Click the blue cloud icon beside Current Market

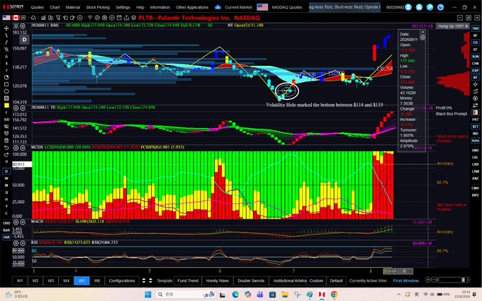[x=218, y=7]
